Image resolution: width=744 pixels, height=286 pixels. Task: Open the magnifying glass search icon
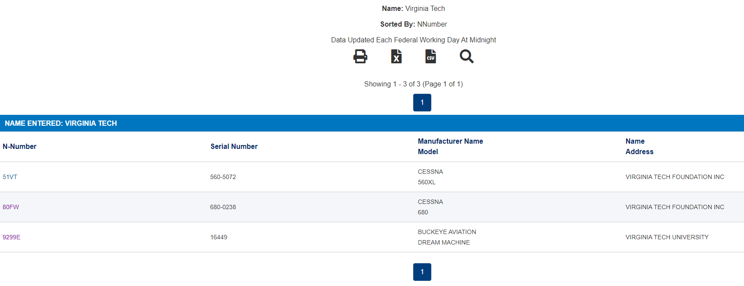(x=467, y=56)
